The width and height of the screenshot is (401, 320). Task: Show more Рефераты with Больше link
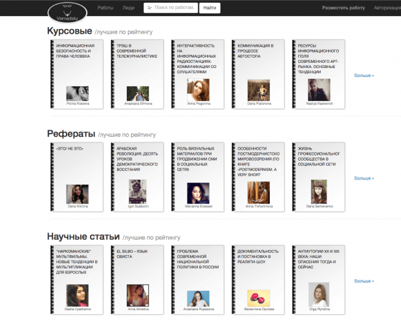[x=363, y=178]
